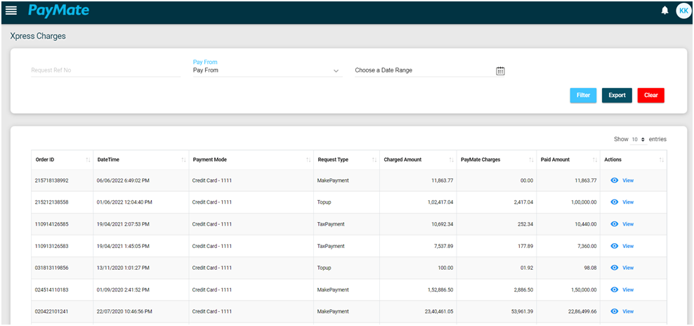Click paid amount 10,440.00
This screenshot has width=694, height=326.
click(x=585, y=224)
